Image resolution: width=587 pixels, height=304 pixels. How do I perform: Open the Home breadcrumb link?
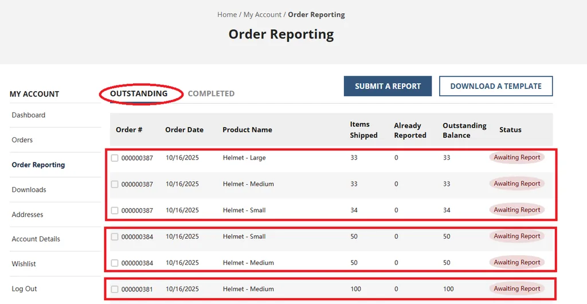coord(227,14)
